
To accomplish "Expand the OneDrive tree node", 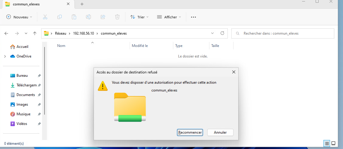I will click(5, 56).
